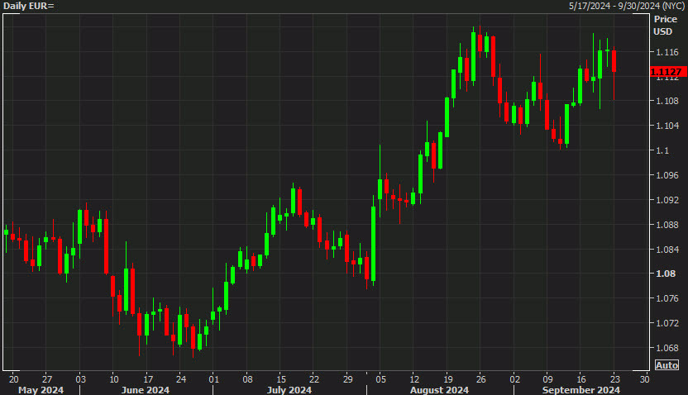
Task: Select the 1.072 price axis label
Action: coord(667,323)
